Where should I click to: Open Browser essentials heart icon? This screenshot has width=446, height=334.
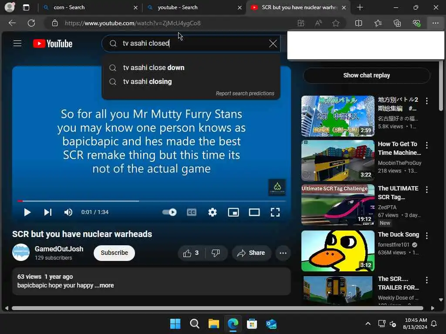click(416, 23)
